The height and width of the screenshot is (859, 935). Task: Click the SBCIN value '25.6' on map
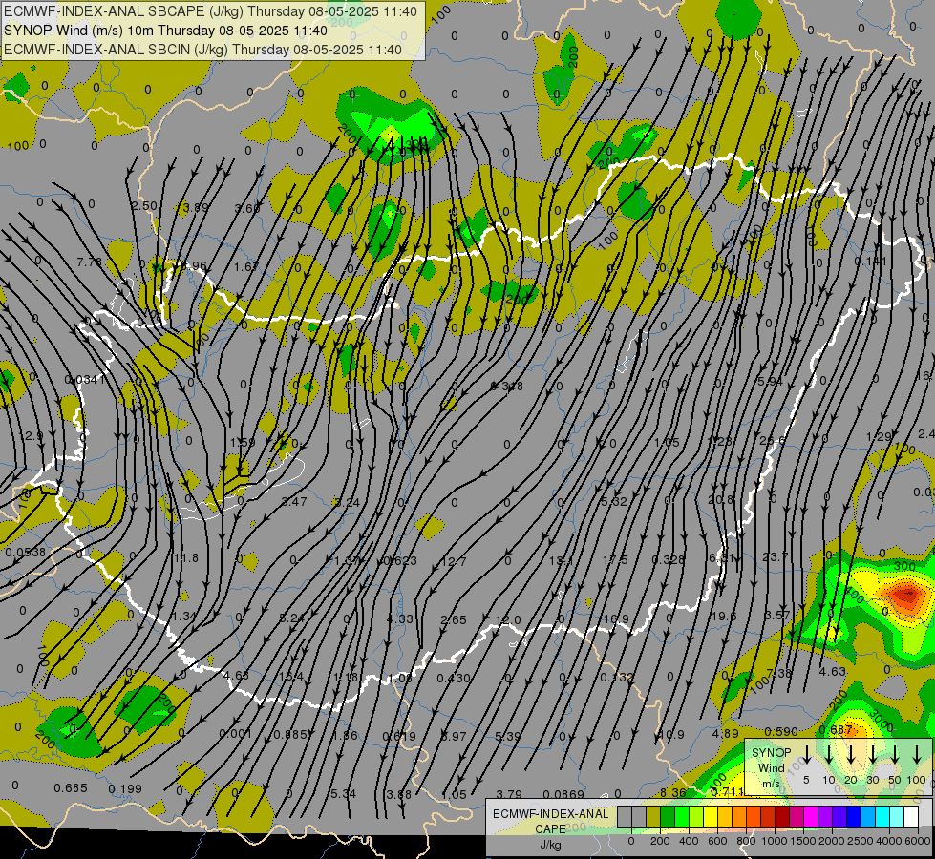773,441
